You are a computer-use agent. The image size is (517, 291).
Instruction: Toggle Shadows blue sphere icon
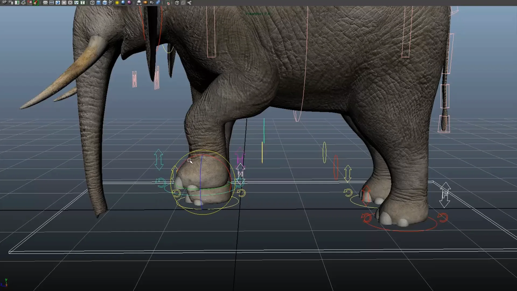[123, 3]
